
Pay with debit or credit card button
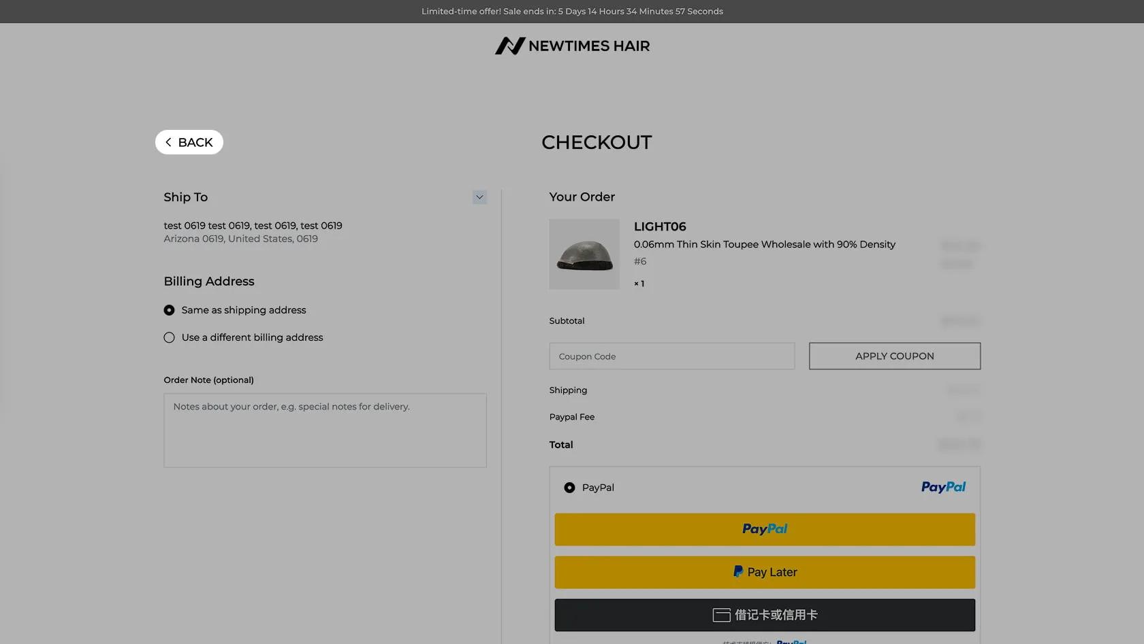[765, 615]
